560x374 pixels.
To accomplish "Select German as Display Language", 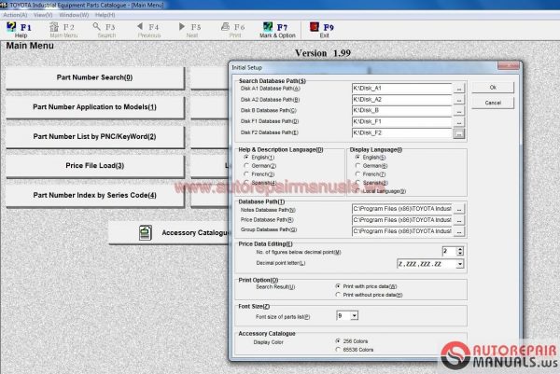I will [x=357, y=166].
